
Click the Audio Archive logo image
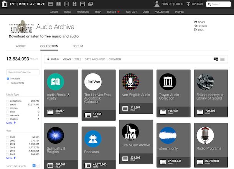(x=21, y=26)
